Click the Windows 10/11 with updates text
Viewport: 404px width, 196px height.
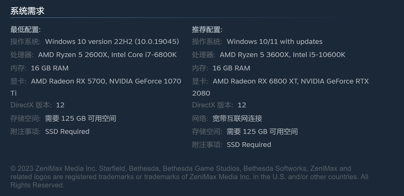pos(275,42)
